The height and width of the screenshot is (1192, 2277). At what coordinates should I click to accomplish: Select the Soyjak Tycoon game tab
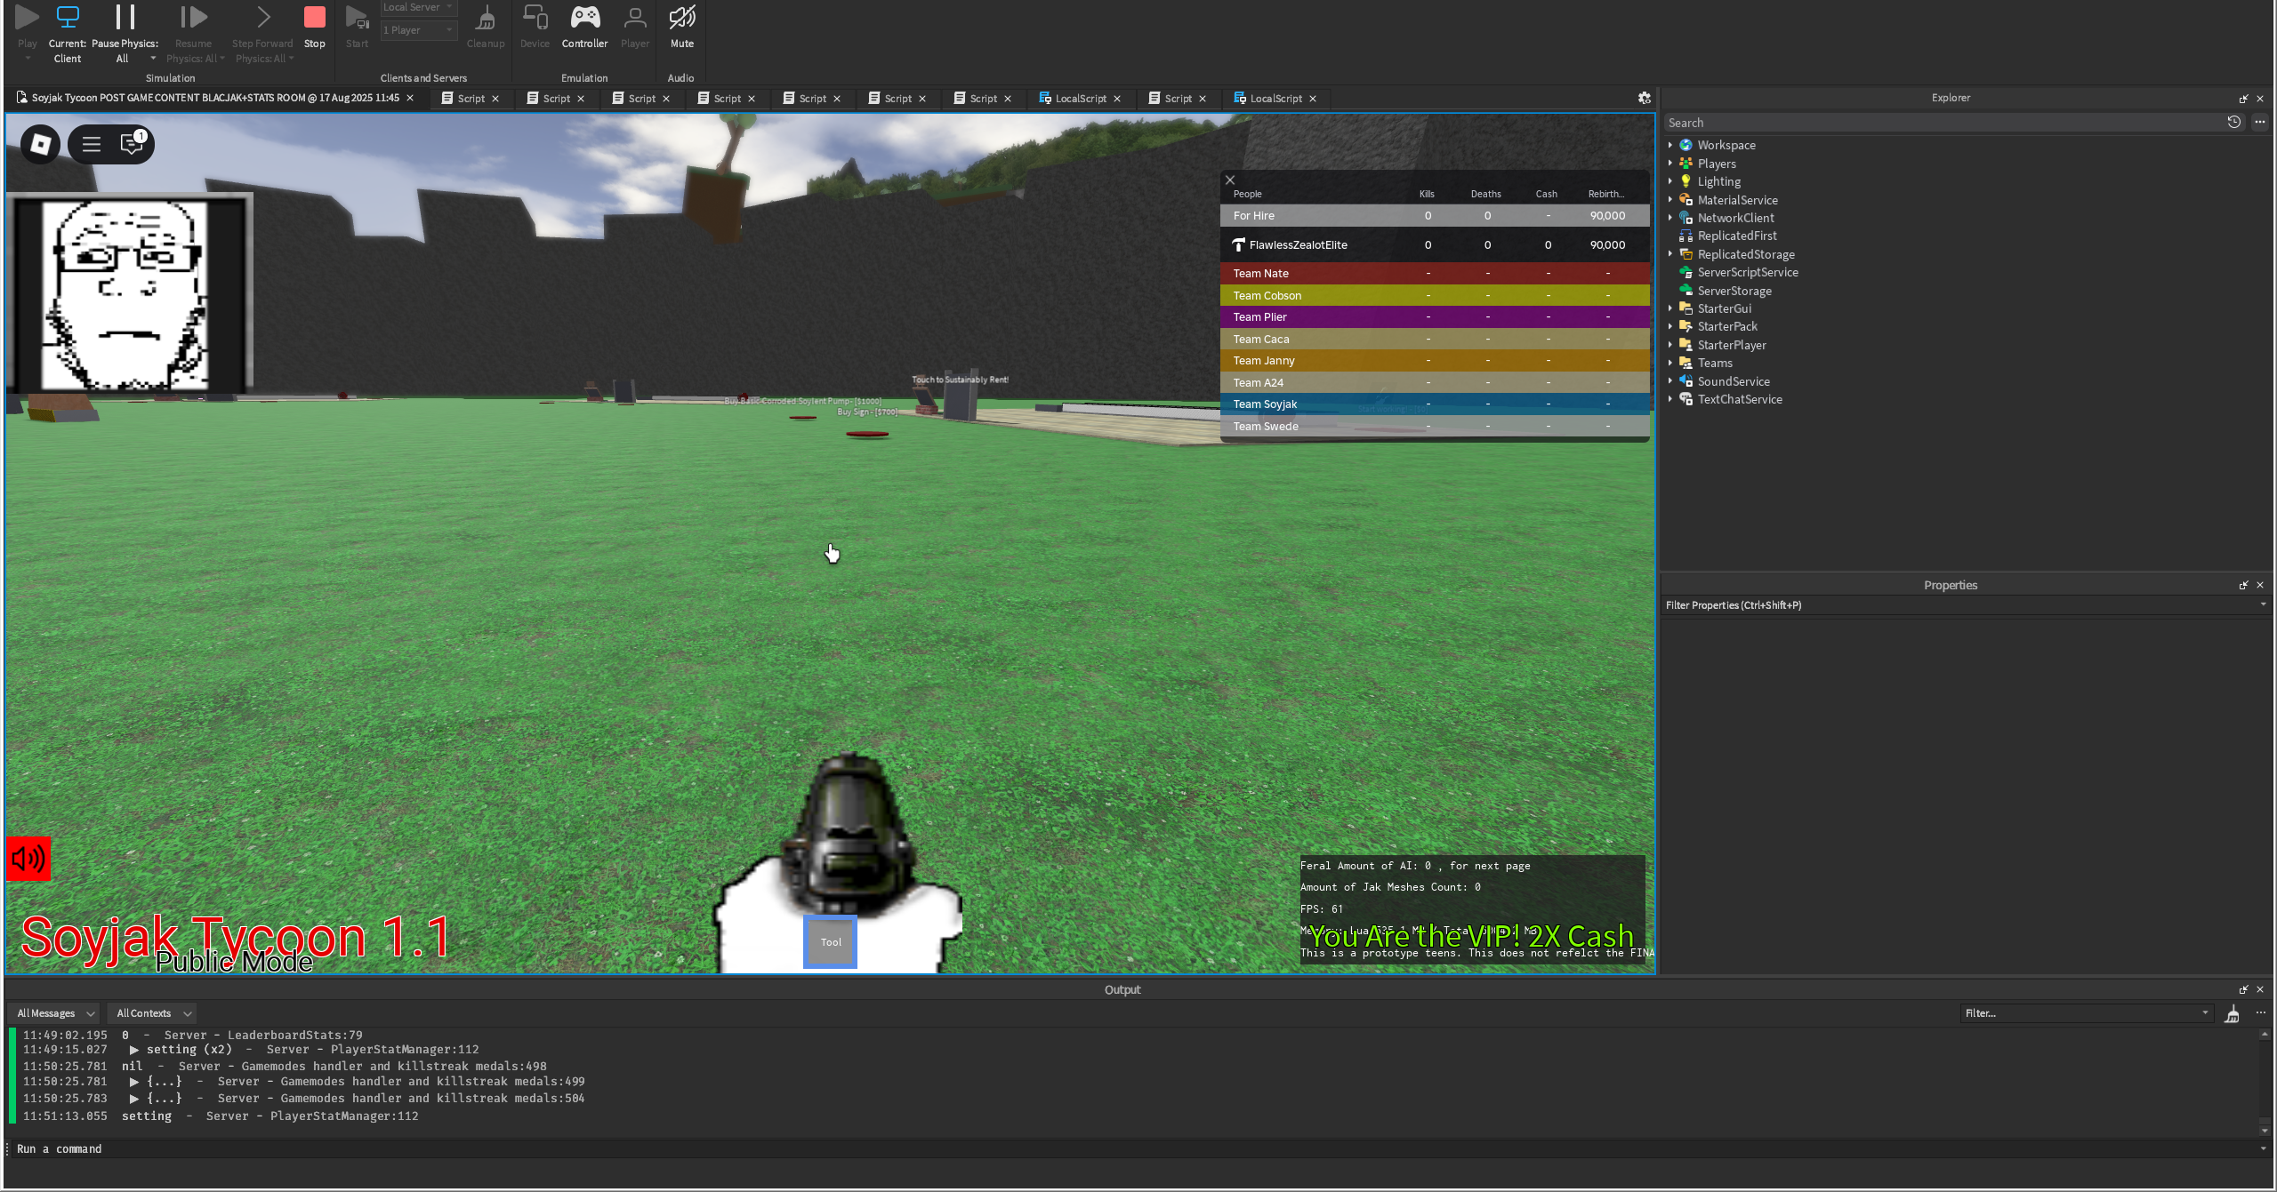(x=213, y=99)
